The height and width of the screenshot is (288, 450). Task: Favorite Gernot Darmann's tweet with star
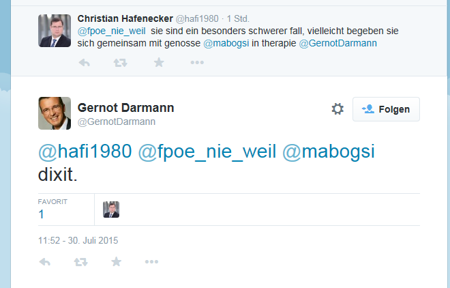tap(117, 262)
